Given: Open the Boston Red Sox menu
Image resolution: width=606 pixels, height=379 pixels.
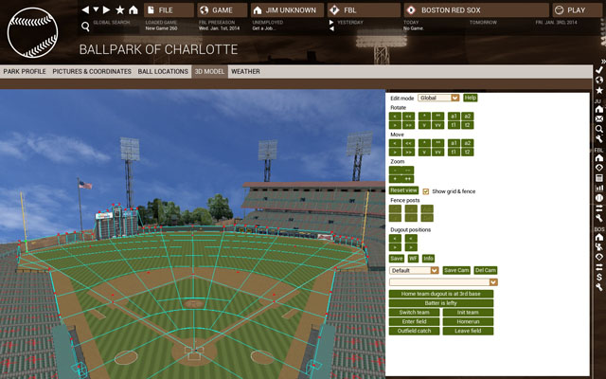Looking at the screenshot, I should point(476,10).
